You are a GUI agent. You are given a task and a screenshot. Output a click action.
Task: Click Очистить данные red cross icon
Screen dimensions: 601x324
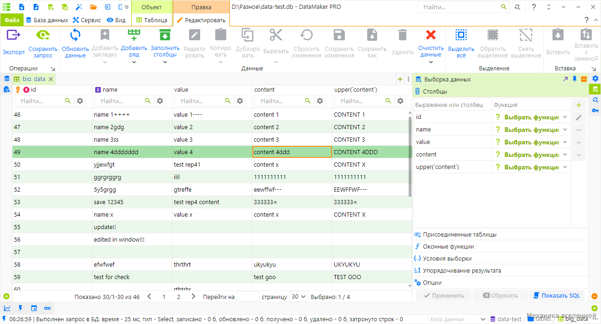tap(431, 35)
